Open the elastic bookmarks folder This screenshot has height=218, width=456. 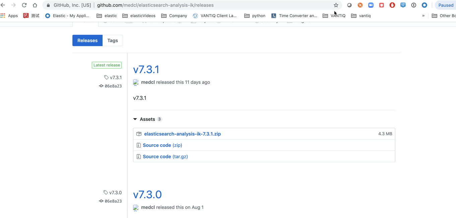click(107, 16)
